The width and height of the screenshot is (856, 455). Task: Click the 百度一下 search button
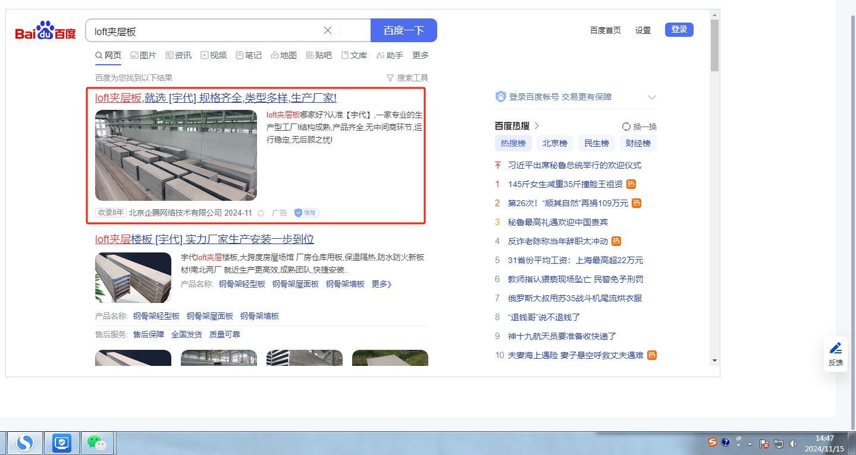pyautogui.click(x=404, y=30)
